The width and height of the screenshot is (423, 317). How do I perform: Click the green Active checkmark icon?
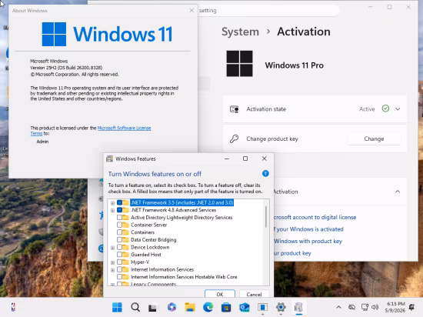pyautogui.click(x=385, y=108)
